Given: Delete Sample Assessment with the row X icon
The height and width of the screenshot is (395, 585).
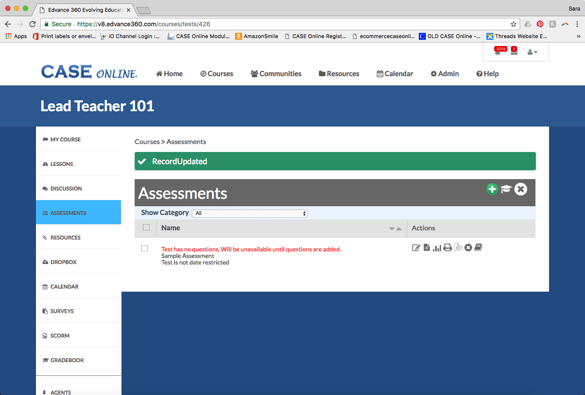Looking at the screenshot, I should [x=468, y=248].
